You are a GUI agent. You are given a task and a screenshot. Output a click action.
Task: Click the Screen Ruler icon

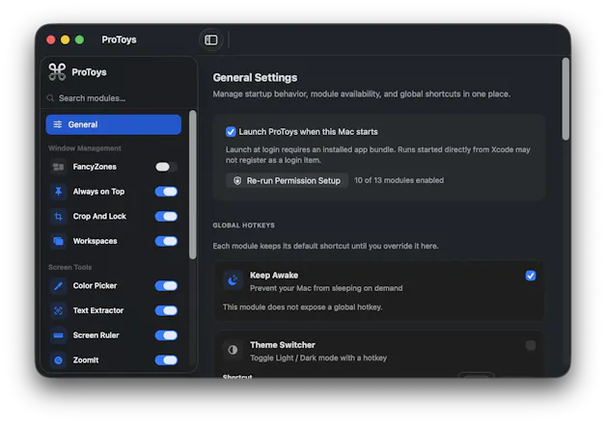(58, 335)
